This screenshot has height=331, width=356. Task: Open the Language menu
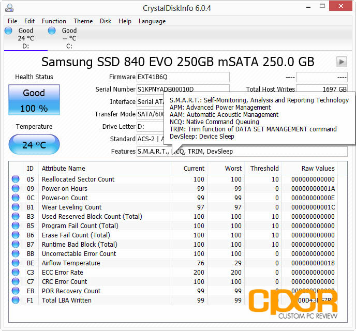(152, 21)
